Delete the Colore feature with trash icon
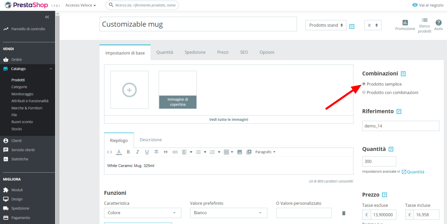This screenshot has height=224, width=447. click(x=344, y=213)
